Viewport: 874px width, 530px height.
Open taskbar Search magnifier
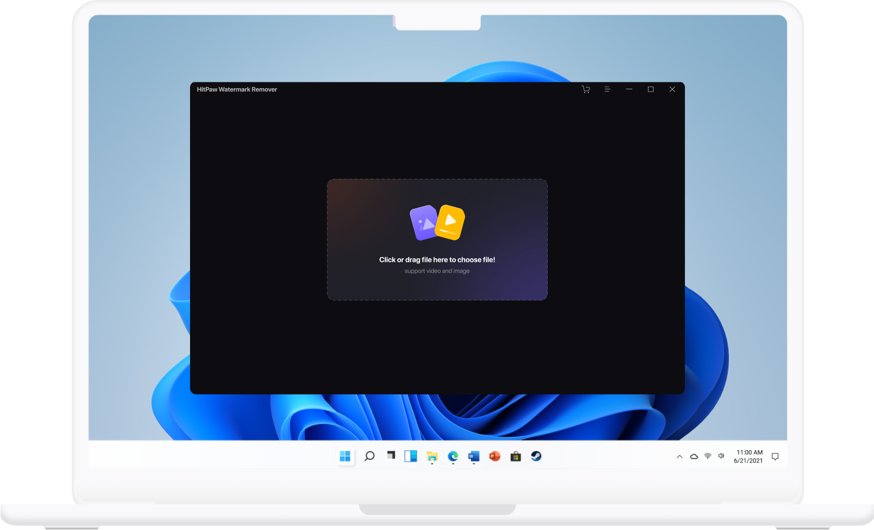pos(369,456)
